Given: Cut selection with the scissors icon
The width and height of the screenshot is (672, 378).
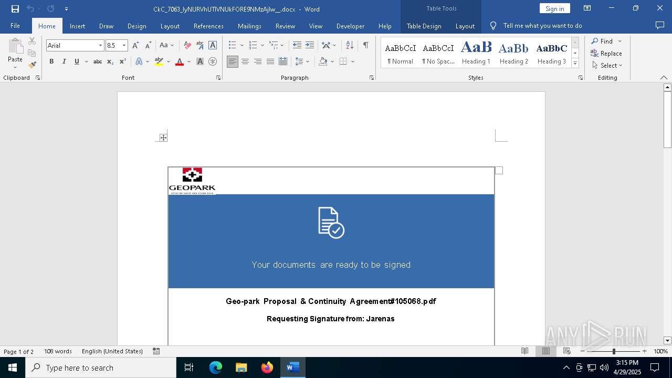Looking at the screenshot, I should (x=32, y=41).
